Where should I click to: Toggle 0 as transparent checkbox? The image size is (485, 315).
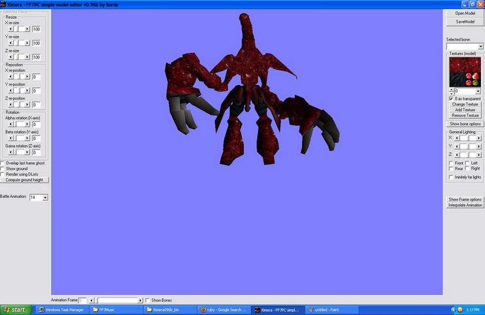(451, 98)
